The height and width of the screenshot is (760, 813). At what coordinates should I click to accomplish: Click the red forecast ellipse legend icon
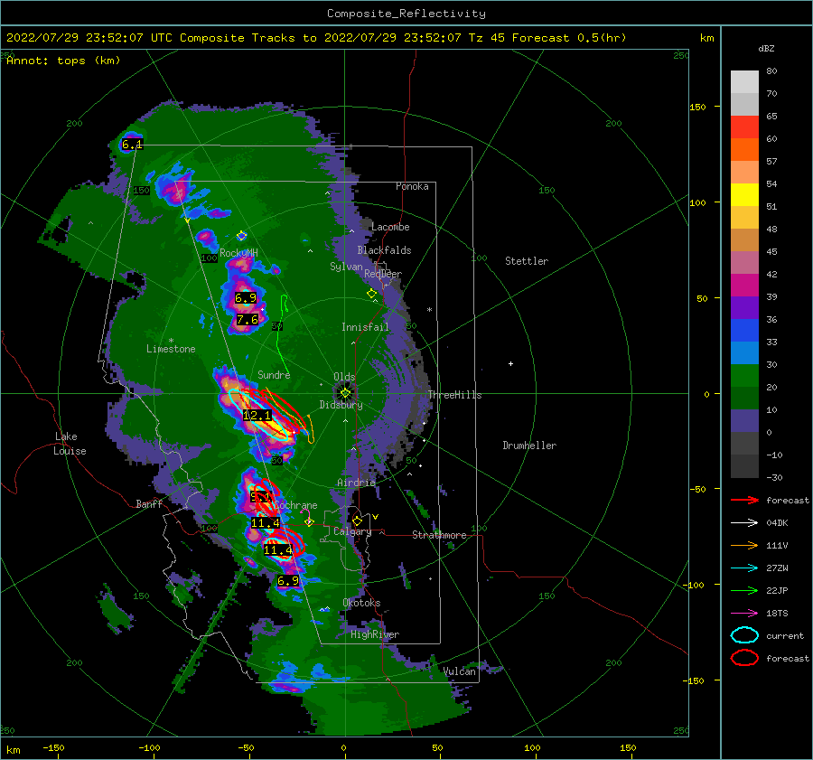click(744, 658)
